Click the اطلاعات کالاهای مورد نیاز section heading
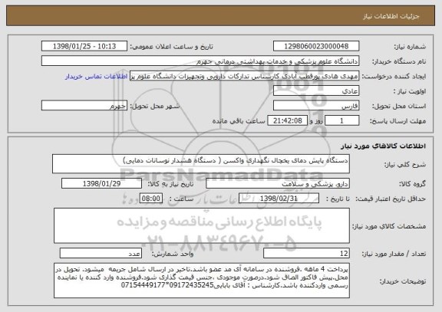 (x=384, y=146)
